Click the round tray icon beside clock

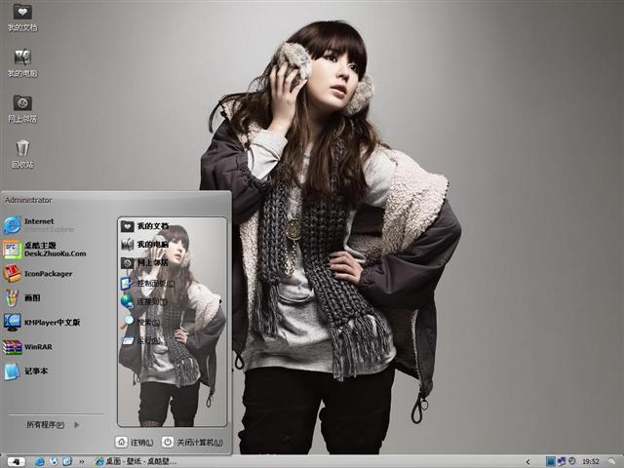572,461
